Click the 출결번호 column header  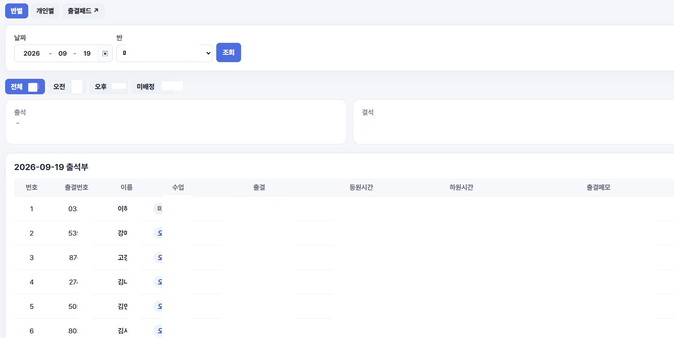77,187
